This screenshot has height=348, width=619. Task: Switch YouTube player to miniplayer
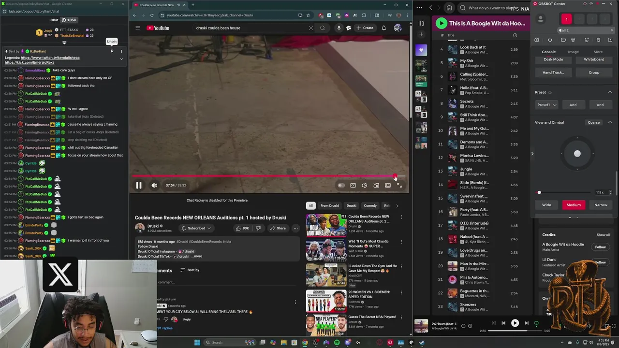pos(376,185)
